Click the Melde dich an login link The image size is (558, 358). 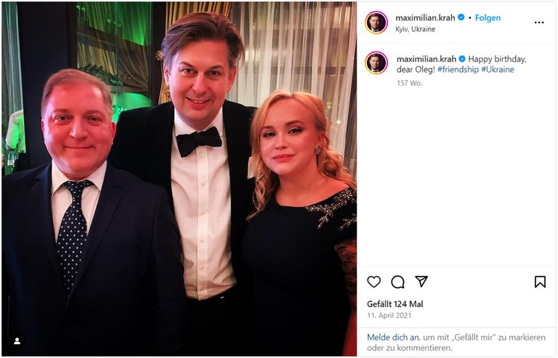(393, 337)
